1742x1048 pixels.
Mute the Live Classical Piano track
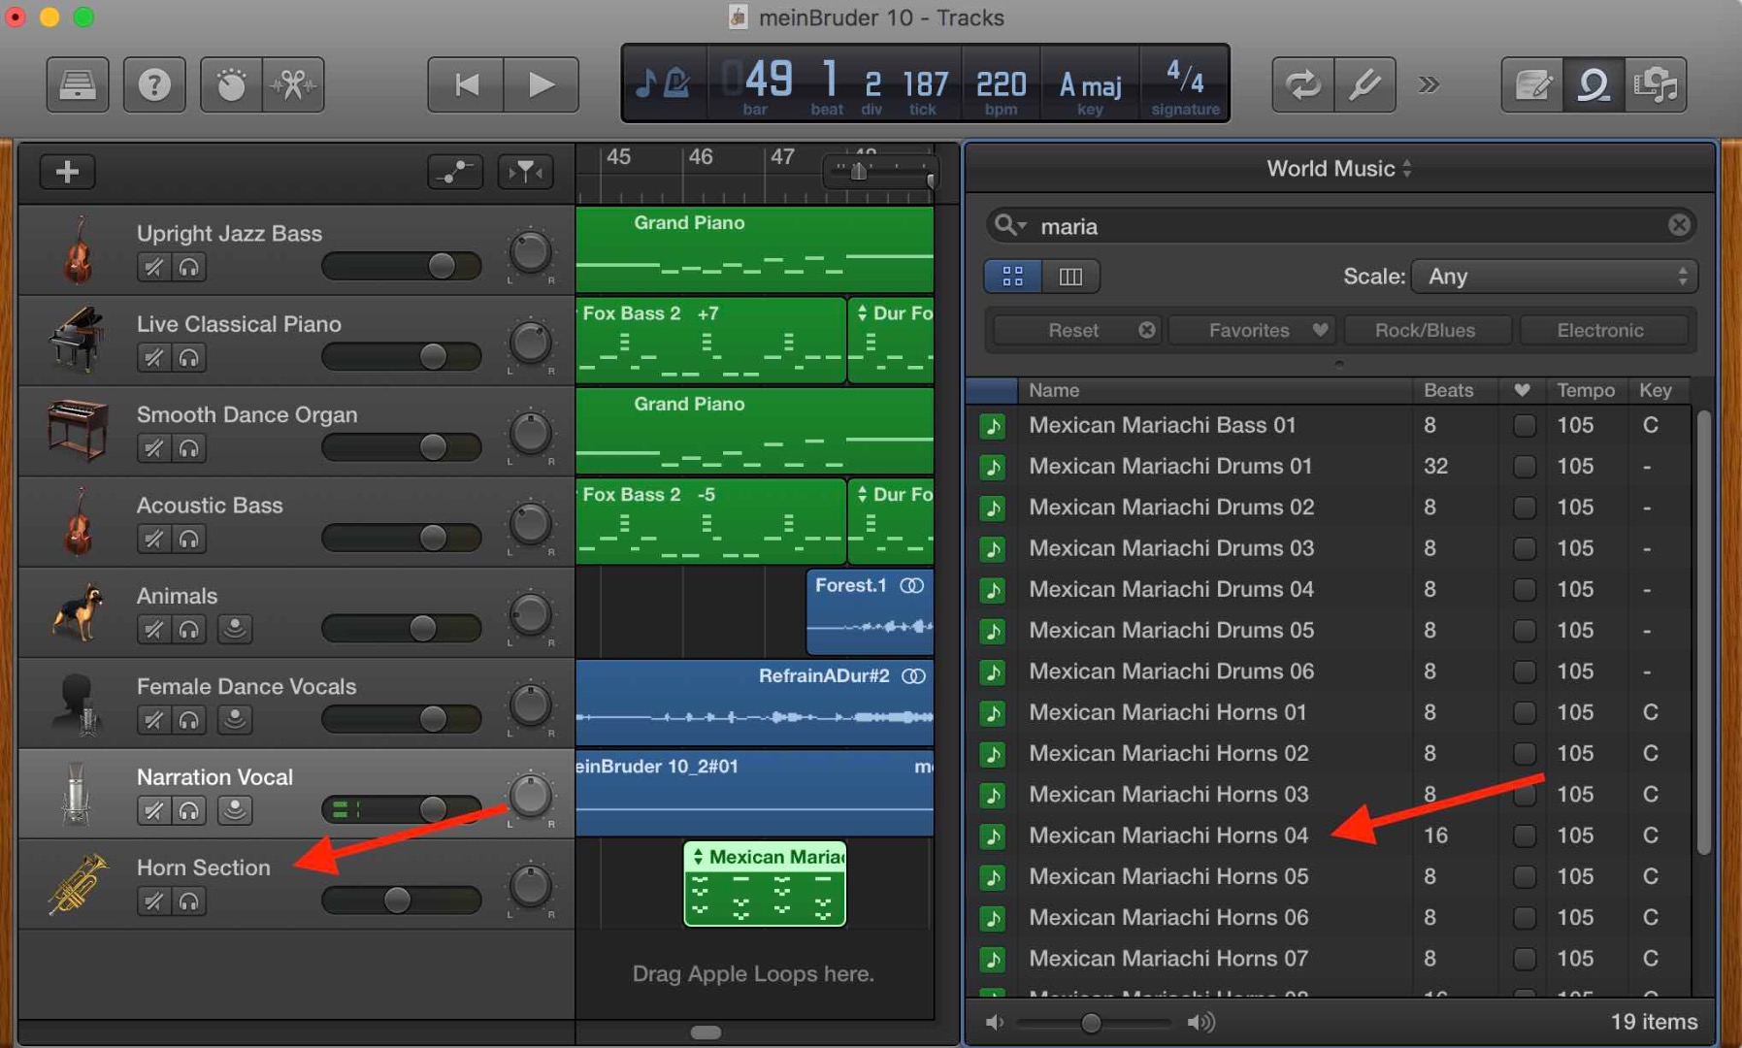click(153, 357)
